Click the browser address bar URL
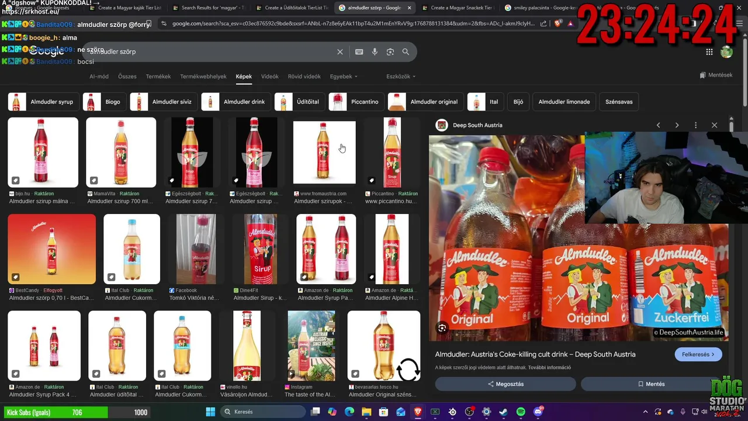Image resolution: width=748 pixels, height=421 pixels. click(x=353, y=23)
